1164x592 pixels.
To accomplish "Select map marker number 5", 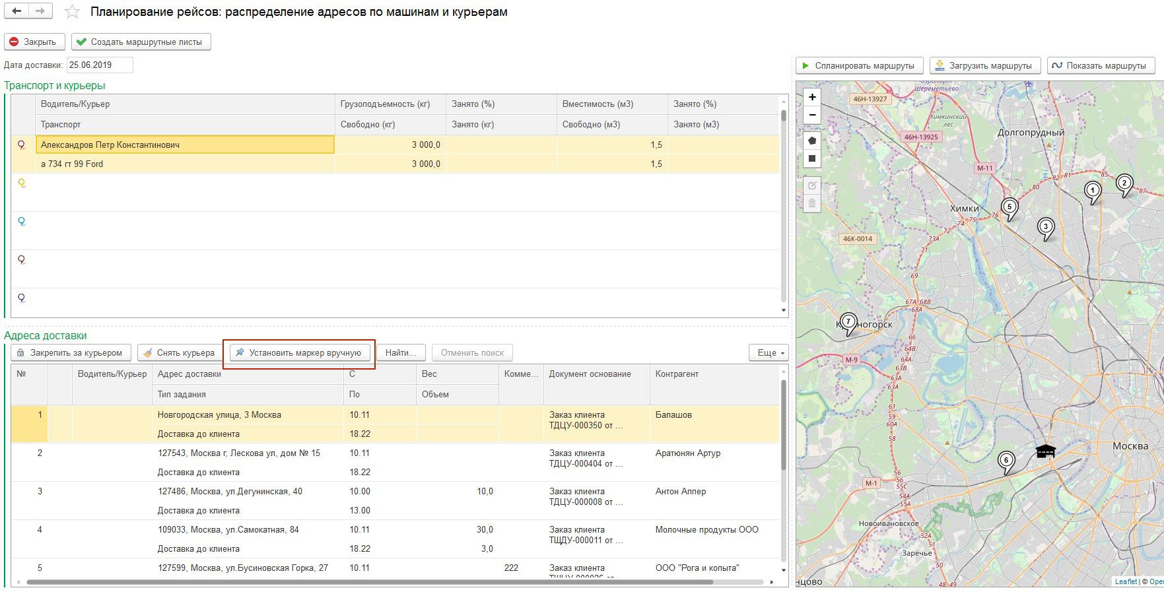I will pyautogui.click(x=1009, y=209).
